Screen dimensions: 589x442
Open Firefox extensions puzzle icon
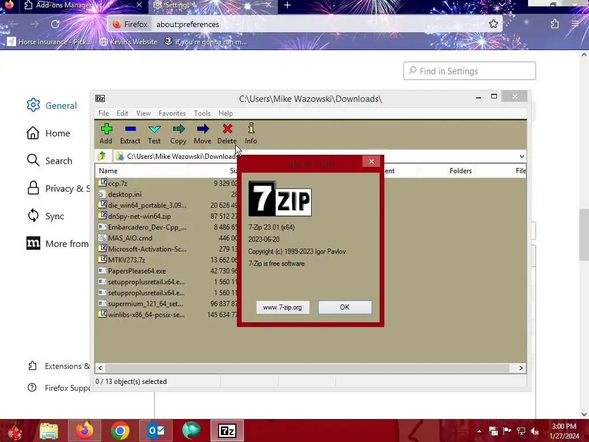pyautogui.click(x=555, y=24)
